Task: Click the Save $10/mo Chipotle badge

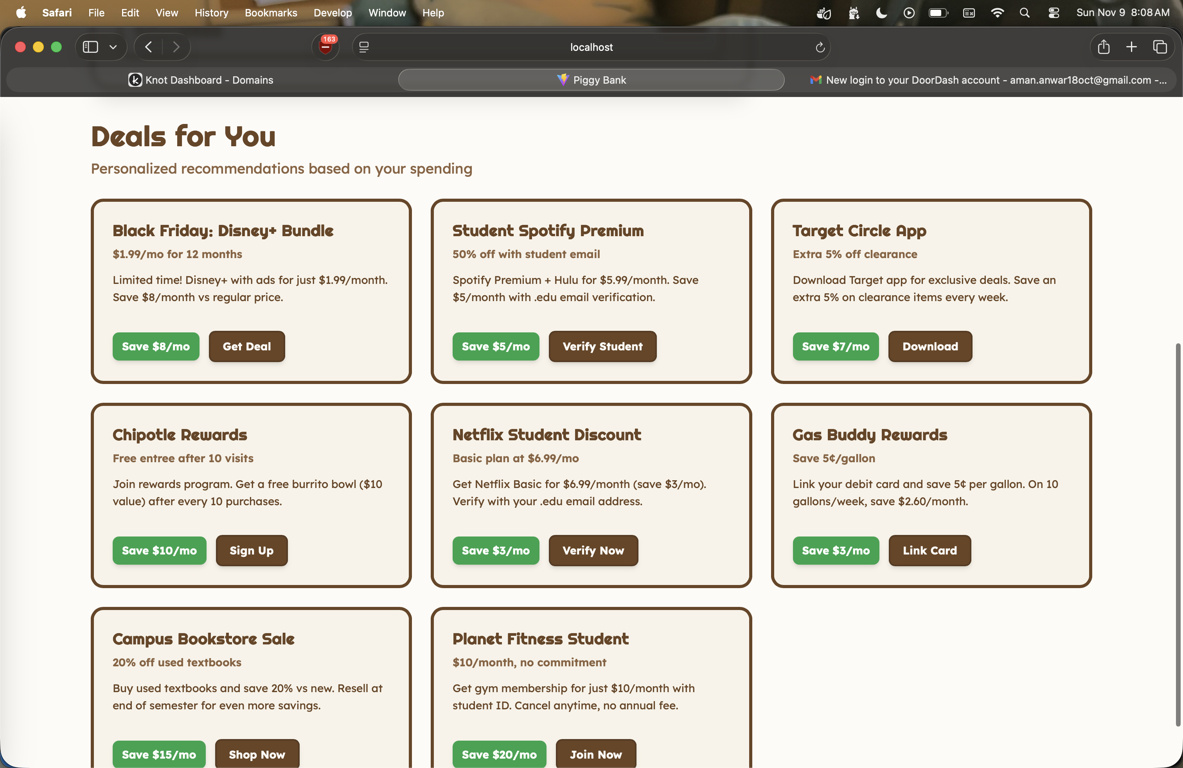Action: click(x=159, y=551)
